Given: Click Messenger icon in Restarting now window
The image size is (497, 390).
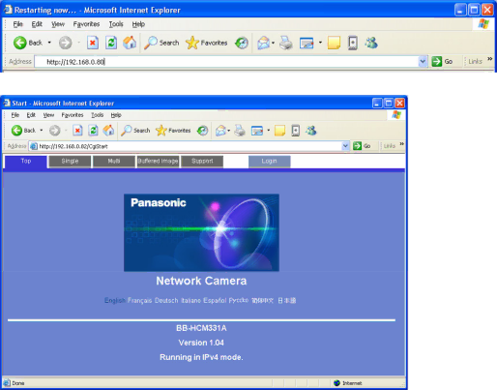Looking at the screenshot, I should 371,43.
